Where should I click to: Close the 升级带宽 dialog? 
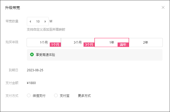coord(163,7)
